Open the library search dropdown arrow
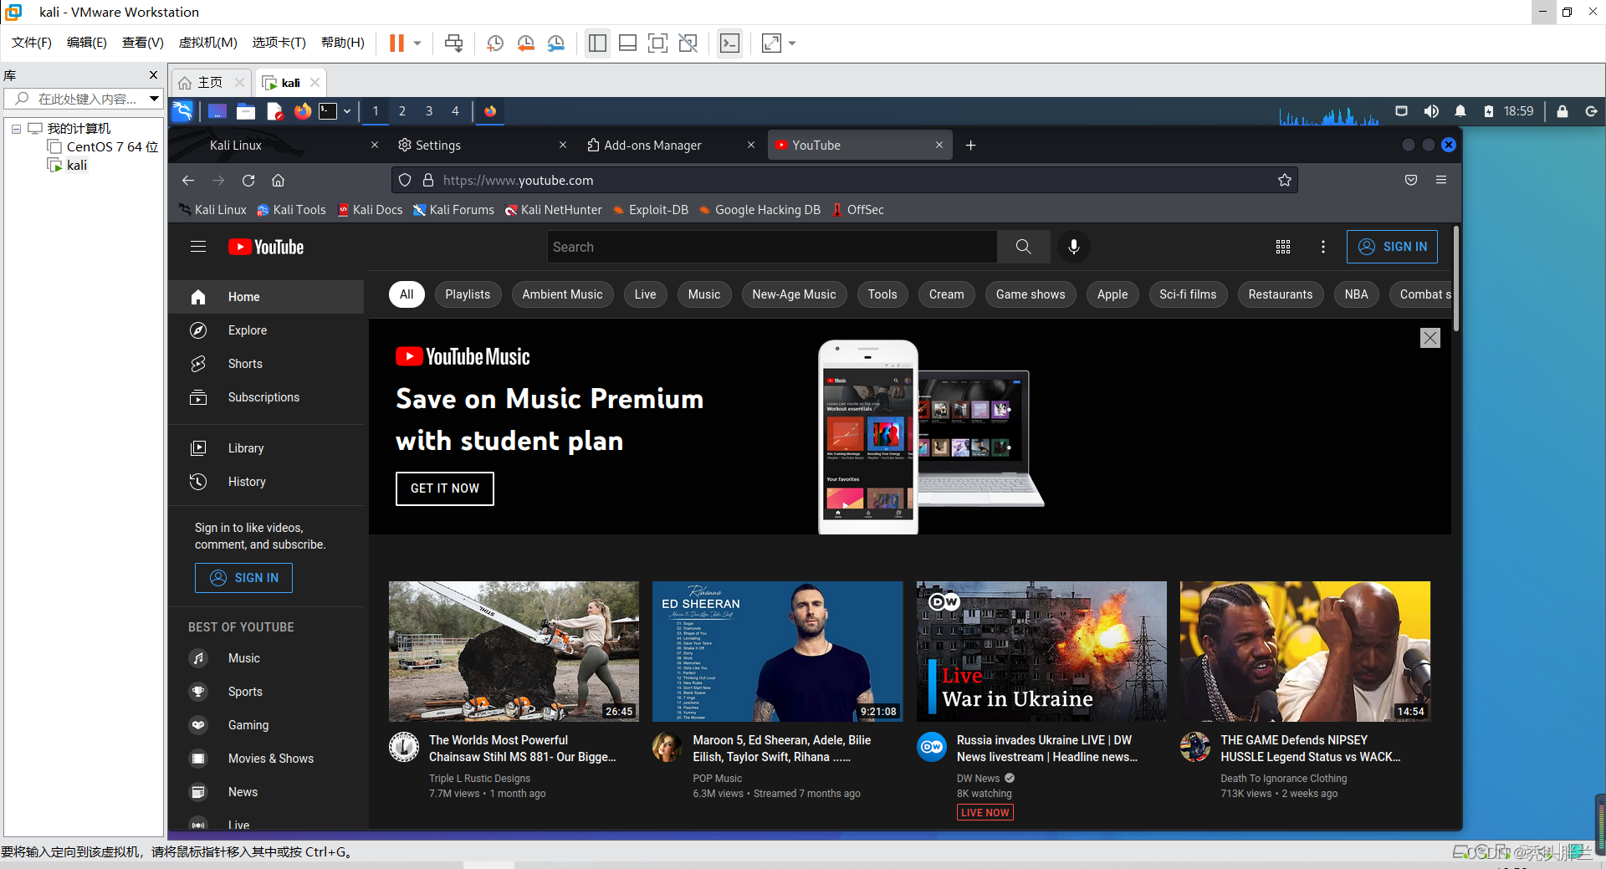The width and height of the screenshot is (1606, 869). pyautogui.click(x=154, y=99)
